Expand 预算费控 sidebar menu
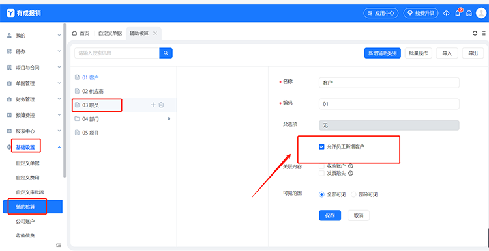Image resolution: width=489 pixels, height=251 pixels. click(x=33, y=115)
